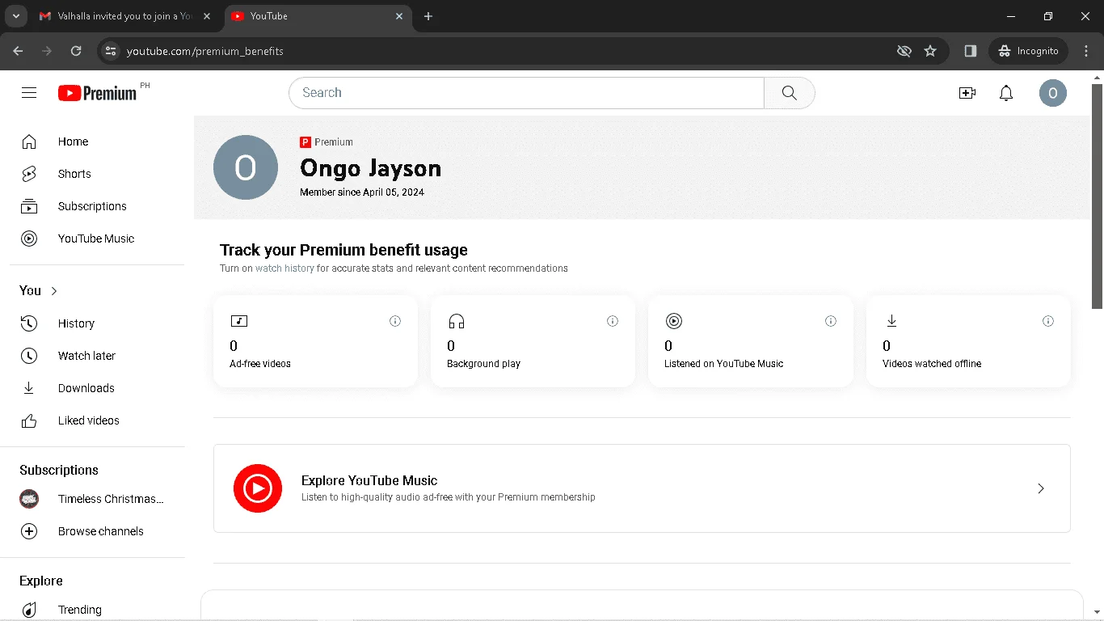This screenshot has height=621, width=1104.
Task: Click the YouTube Music sidebar icon
Action: 29,239
